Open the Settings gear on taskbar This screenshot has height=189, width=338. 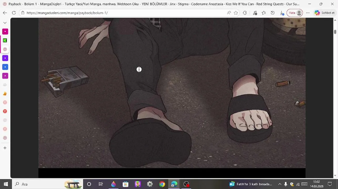[150, 184]
